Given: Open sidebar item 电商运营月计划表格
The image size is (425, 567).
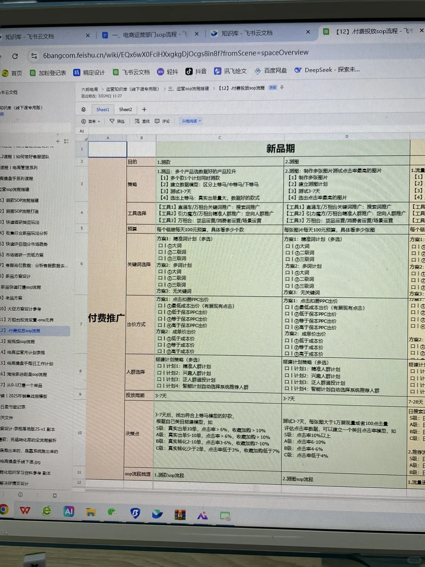Looking at the screenshot, I should tap(24, 352).
